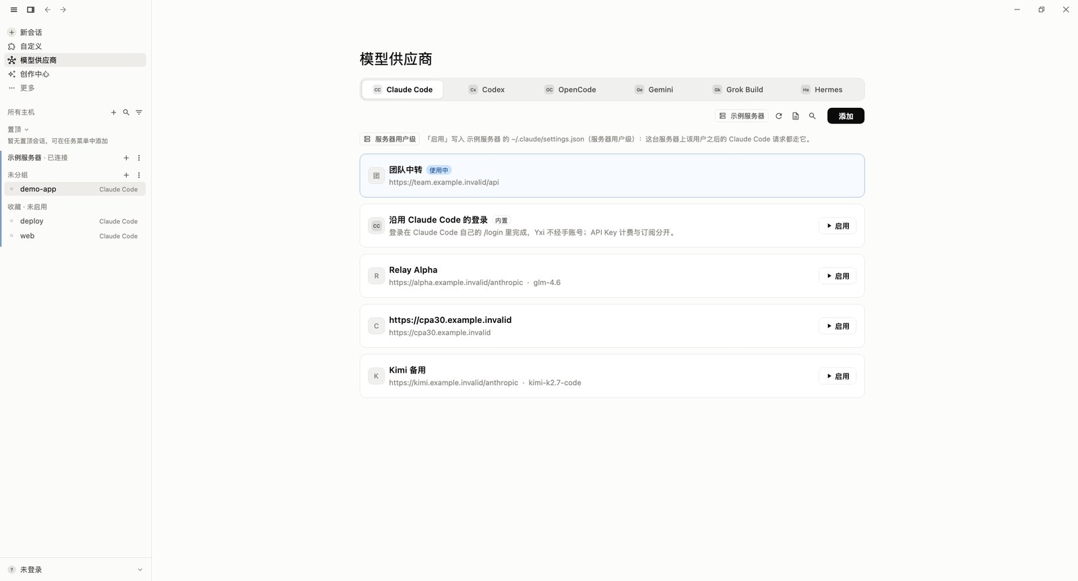Click the 服务器用户级 scope badge
This screenshot has height=581, width=1078.
(389, 139)
